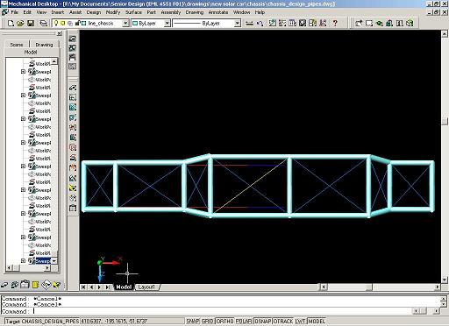
Task: Expand the last Sweep item in the tree
Action: click(23, 260)
